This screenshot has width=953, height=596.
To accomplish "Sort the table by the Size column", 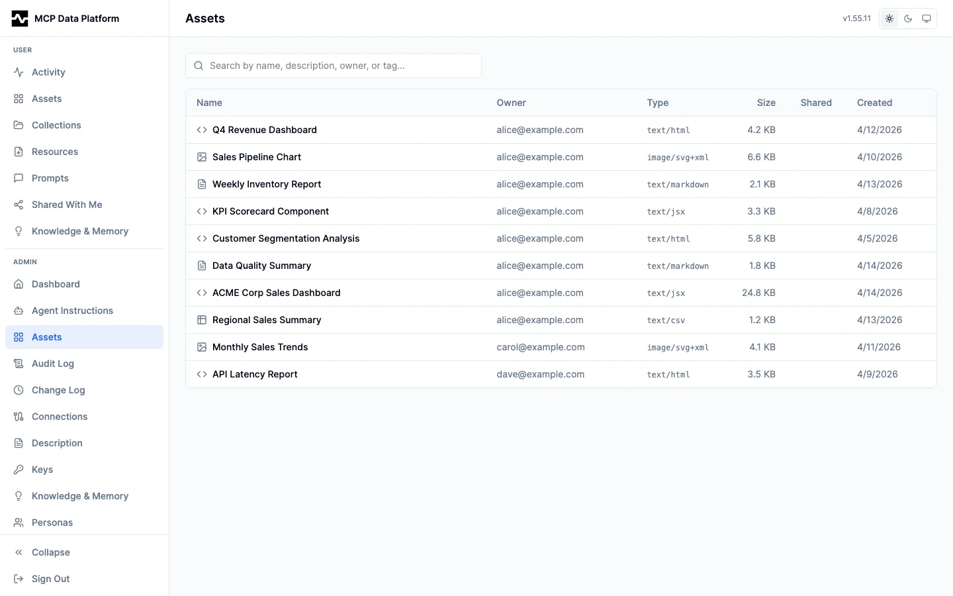I will (x=766, y=103).
